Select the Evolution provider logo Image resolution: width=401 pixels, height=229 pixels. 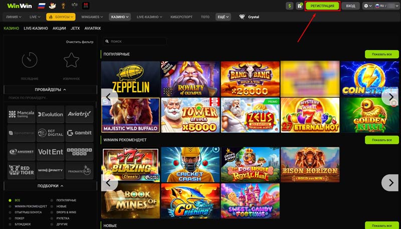[x=51, y=114]
